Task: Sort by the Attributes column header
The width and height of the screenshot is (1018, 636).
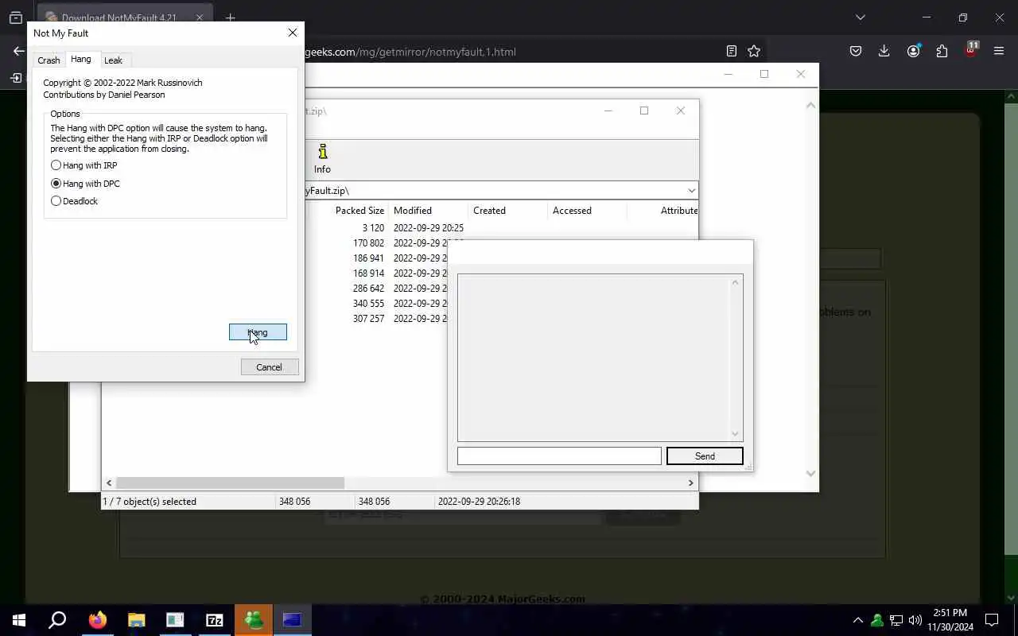Action: (663, 211)
